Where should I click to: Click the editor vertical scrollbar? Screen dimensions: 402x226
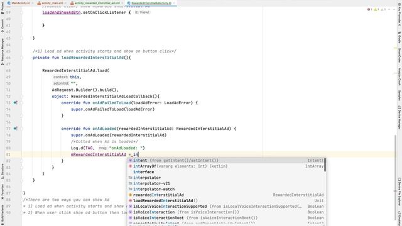(x=395, y=177)
